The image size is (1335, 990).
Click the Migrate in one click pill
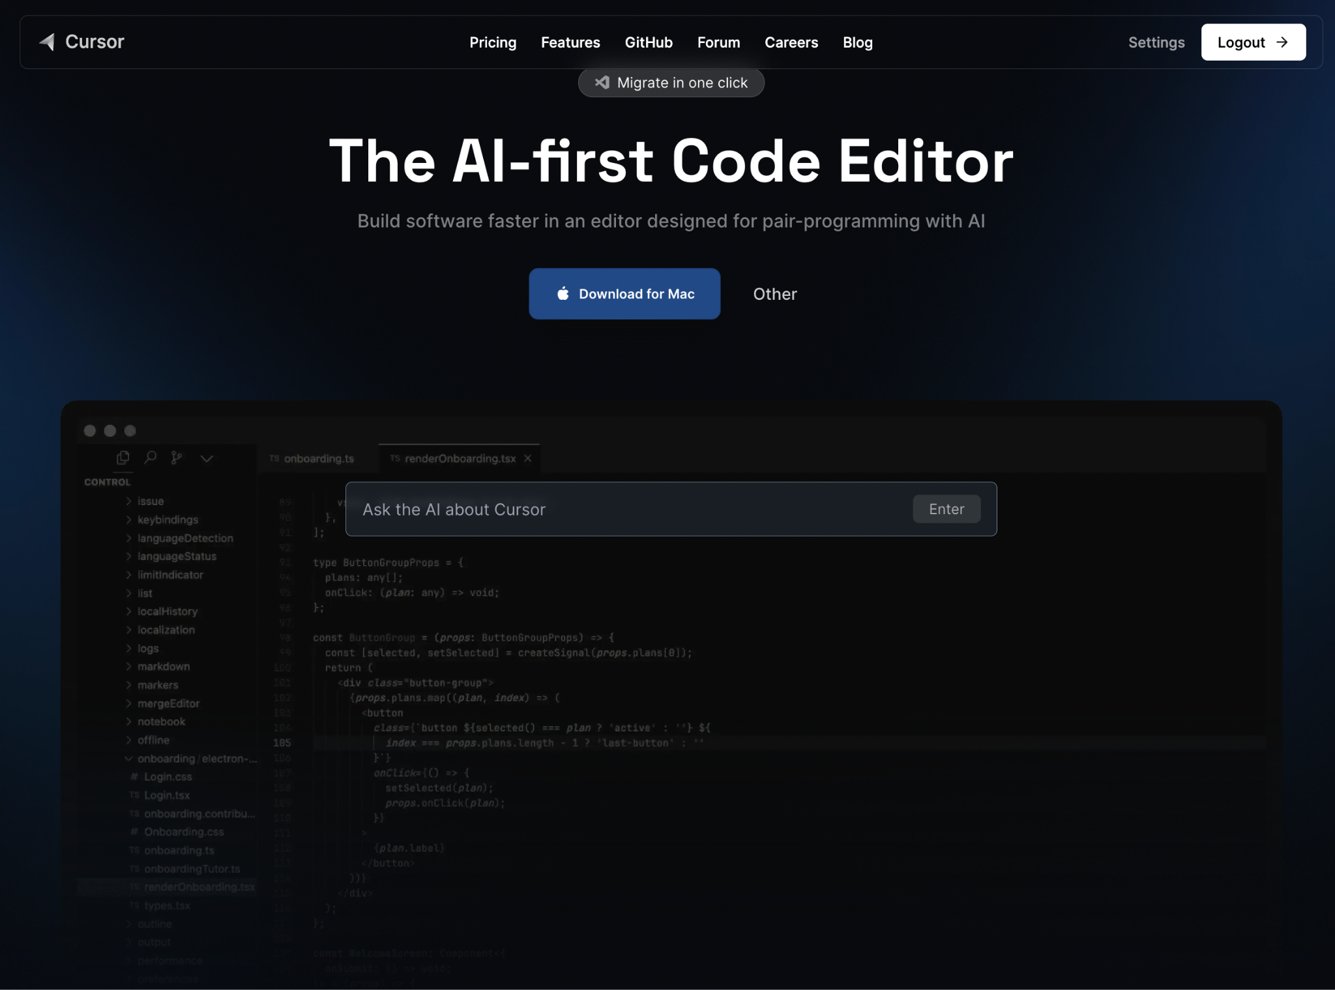[671, 83]
